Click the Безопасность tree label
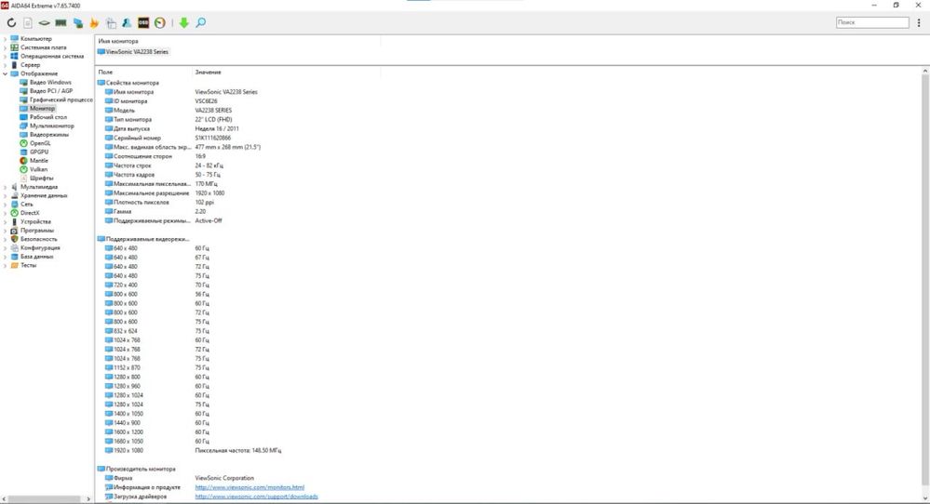930x504 pixels. [x=38, y=239]
